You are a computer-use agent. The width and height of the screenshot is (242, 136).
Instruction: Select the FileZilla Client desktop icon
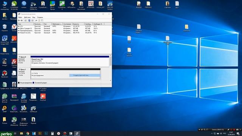click(14, 63)
